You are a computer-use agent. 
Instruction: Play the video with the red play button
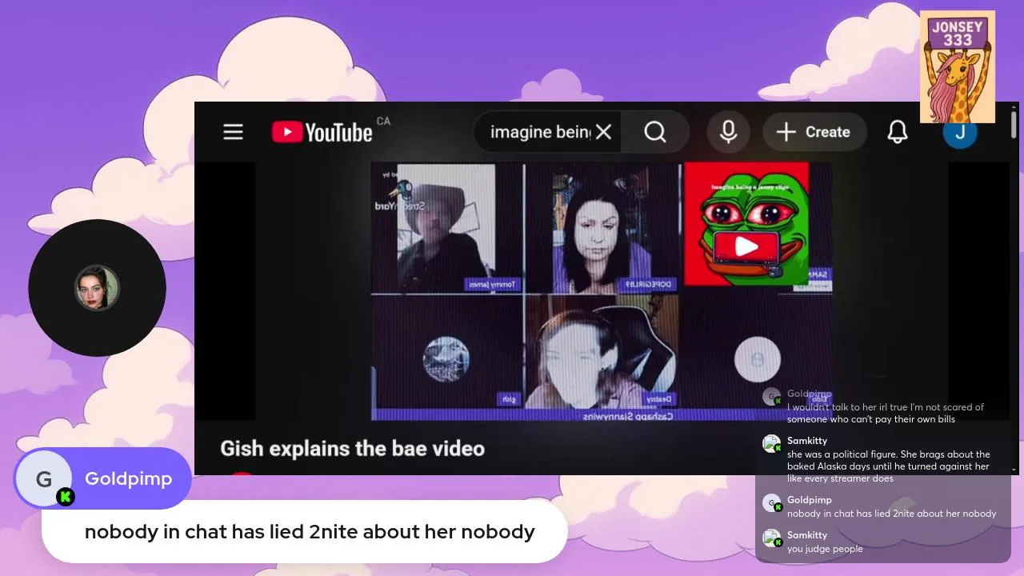point(746,246)
